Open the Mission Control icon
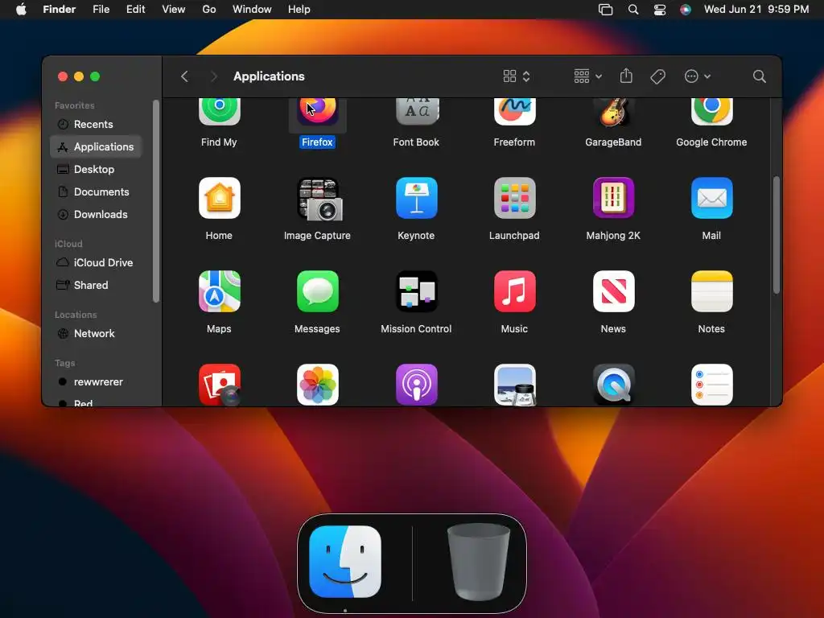Viewport: 824px width, 618px height. click(x=416, y=291)
